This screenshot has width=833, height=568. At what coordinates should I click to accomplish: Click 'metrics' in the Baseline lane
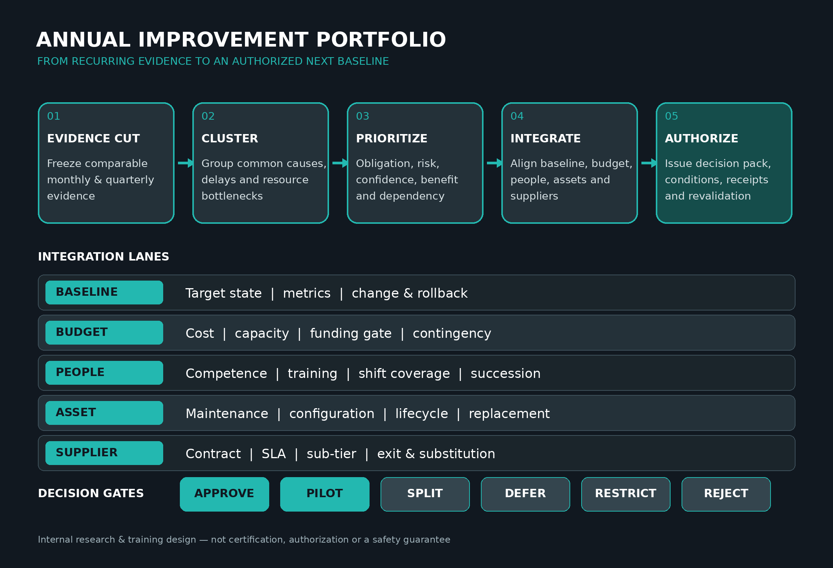[307, 293]
